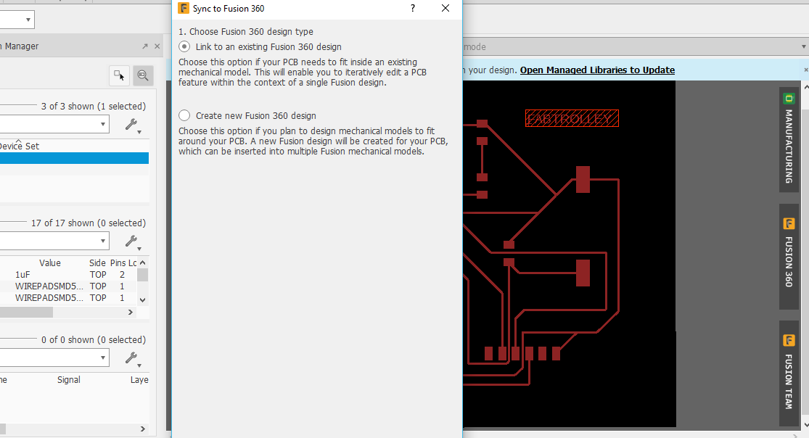Open wrench settings beside the 3 of 3 filter
Image resolution: width=809 pixels, height=438 pixels.
point(132,125)
